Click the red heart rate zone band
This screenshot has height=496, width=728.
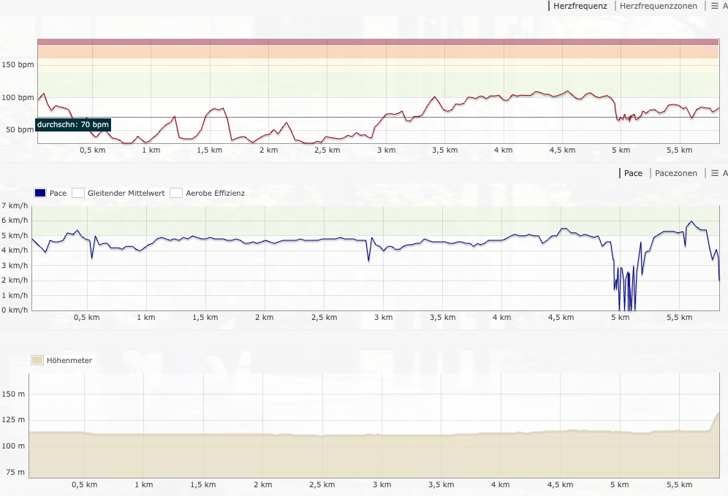pyautogui.click(x=378, y=42)
